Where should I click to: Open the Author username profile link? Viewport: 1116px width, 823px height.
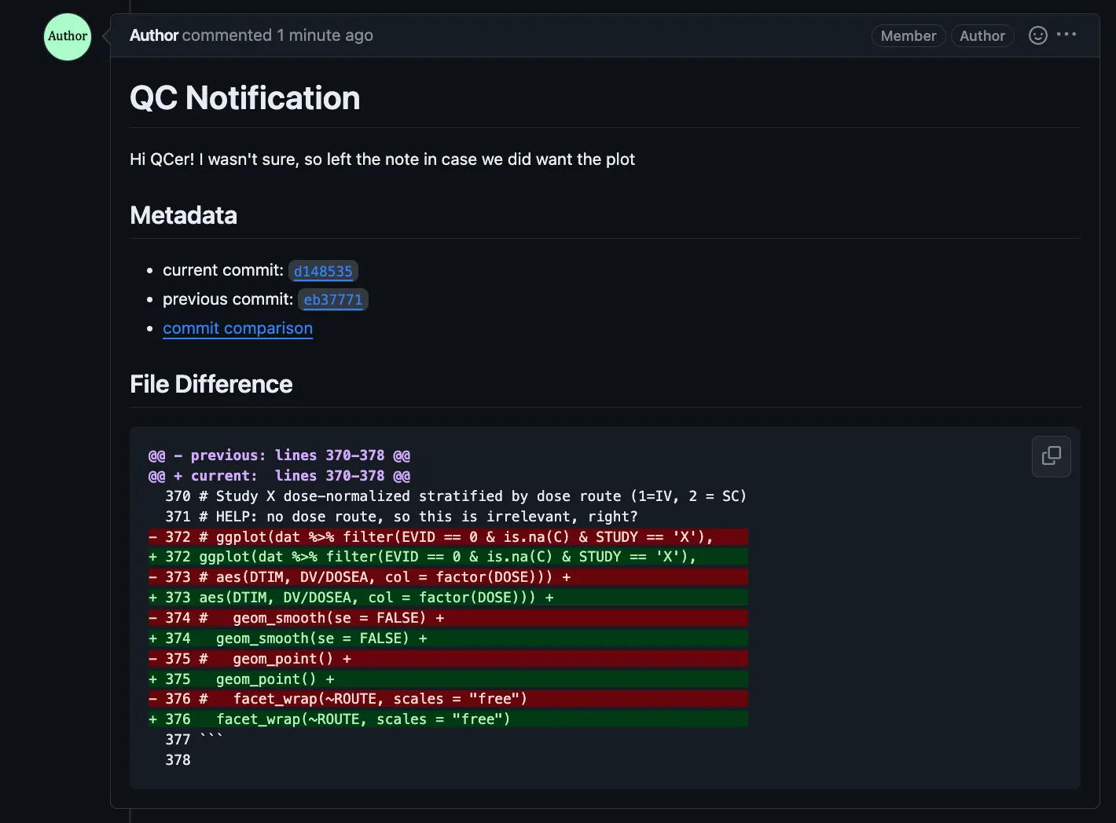(154, 35)
